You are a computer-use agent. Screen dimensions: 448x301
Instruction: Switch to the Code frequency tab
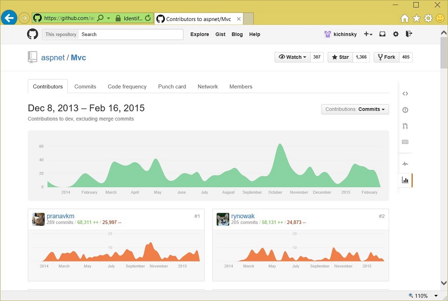127,87
